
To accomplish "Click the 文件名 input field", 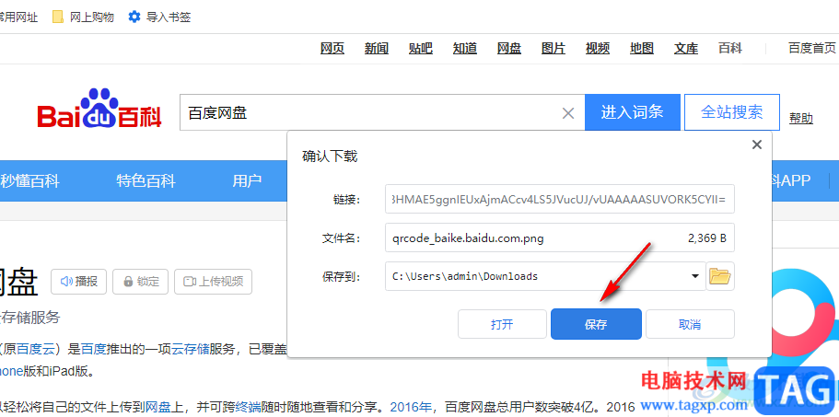I will pyautogui.click(x=560, y=237).
